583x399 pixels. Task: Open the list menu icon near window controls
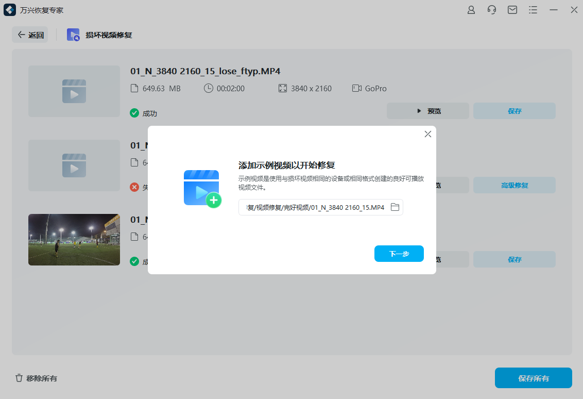tap(533, 10)
